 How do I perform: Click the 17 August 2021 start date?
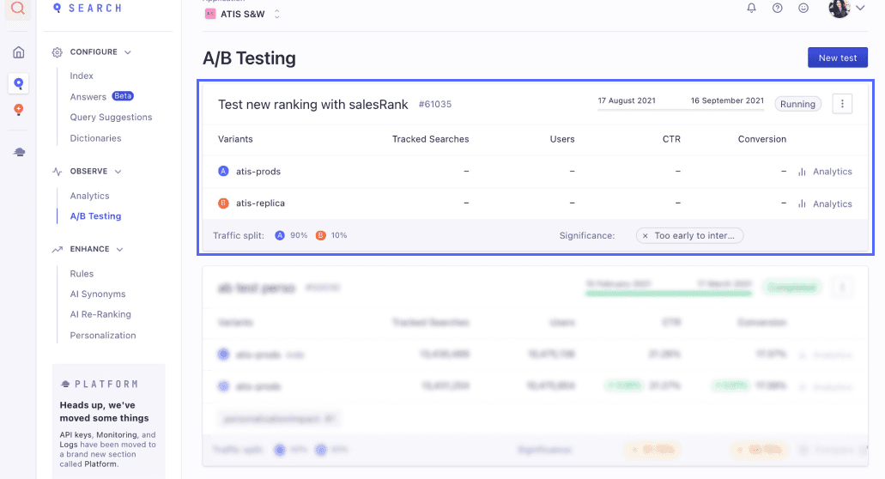tap(627, 101)
